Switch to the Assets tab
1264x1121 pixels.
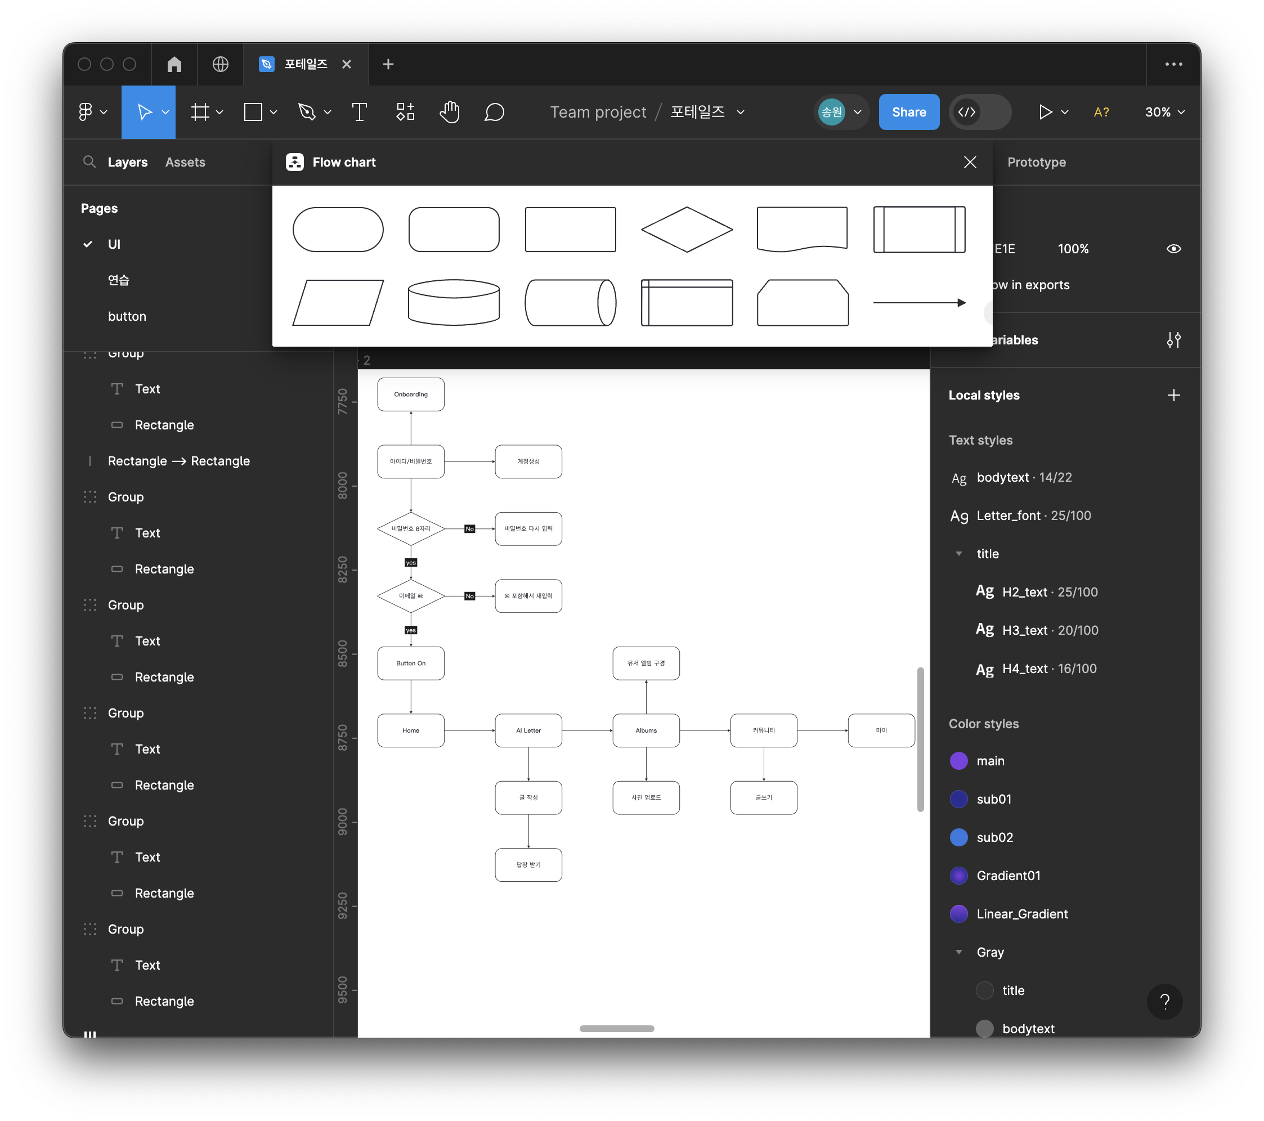185,162
